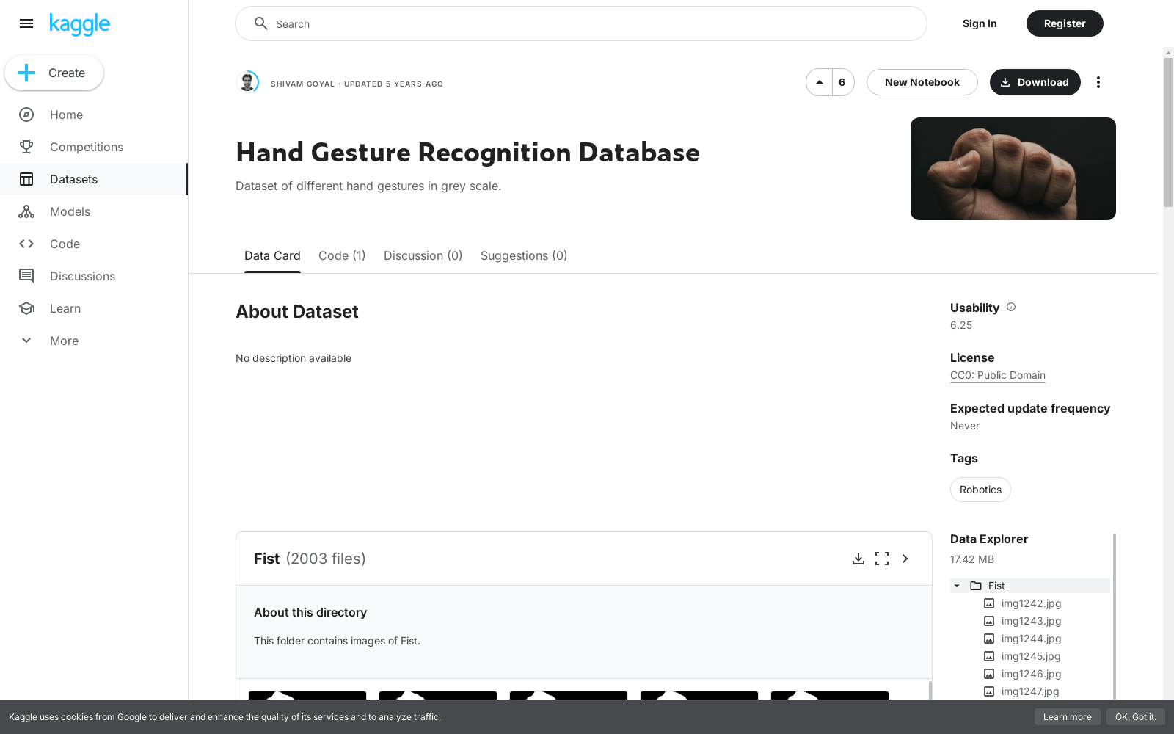Click the Kaggle logo
1174x734 pixels.
pyautogui.click(x=79, y=24)
